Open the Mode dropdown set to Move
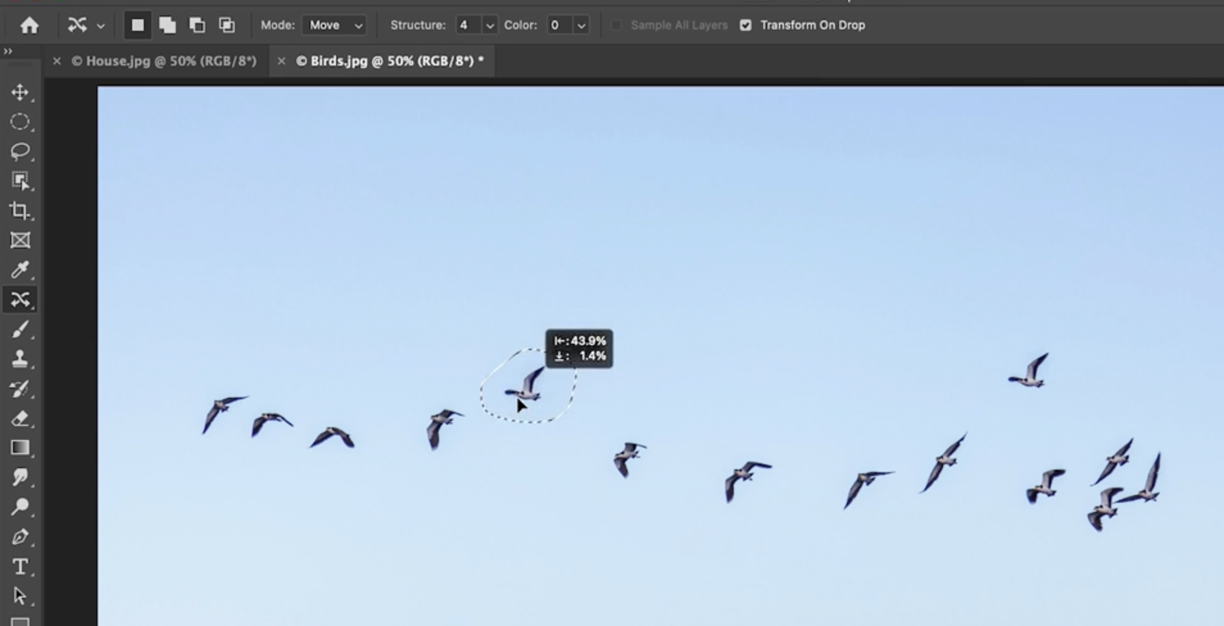 (334, 25)
